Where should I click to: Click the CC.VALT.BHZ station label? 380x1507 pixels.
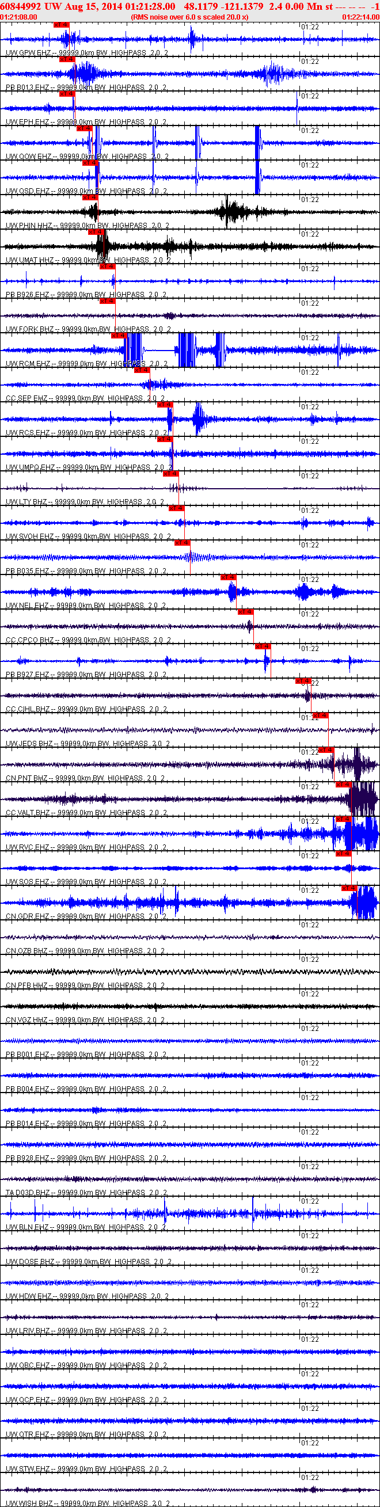[x=28, y=813]
